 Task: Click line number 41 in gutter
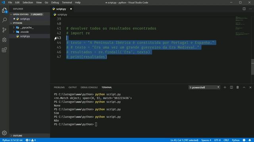(x=59, y=28)
